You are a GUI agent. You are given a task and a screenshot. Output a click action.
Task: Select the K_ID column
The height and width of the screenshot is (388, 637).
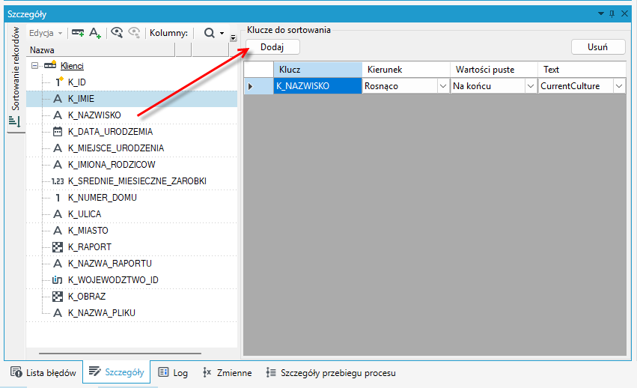77,82
